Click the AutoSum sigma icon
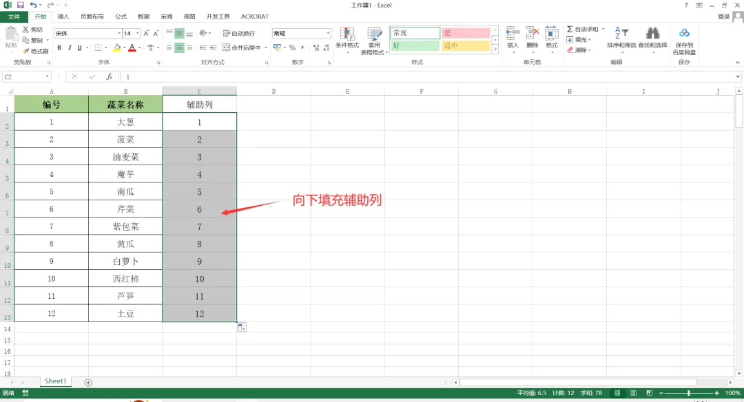Image resolution: width=744 pixels, height=402 pixels. [570, 29]
